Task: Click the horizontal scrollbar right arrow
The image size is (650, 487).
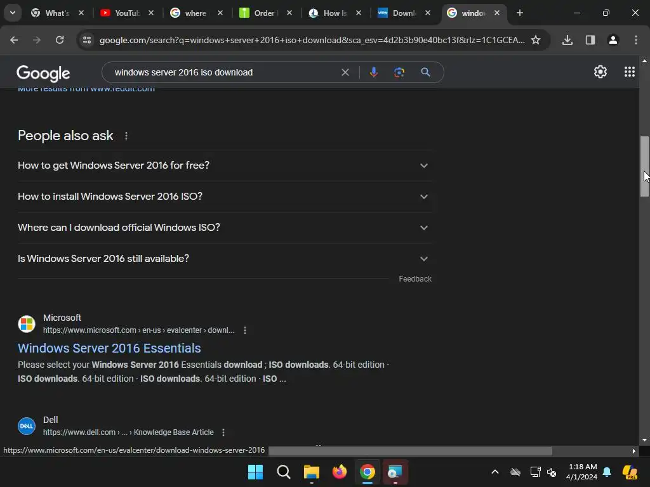Action: click(x=634, y=451)
